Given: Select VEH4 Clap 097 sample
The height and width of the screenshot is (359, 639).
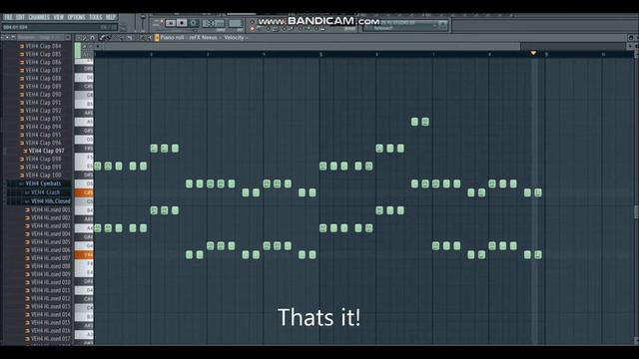Looking at the screenshot, I should pos(46,151).
